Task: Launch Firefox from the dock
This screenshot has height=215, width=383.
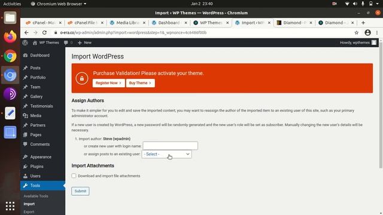Action: tap(10, 37)
